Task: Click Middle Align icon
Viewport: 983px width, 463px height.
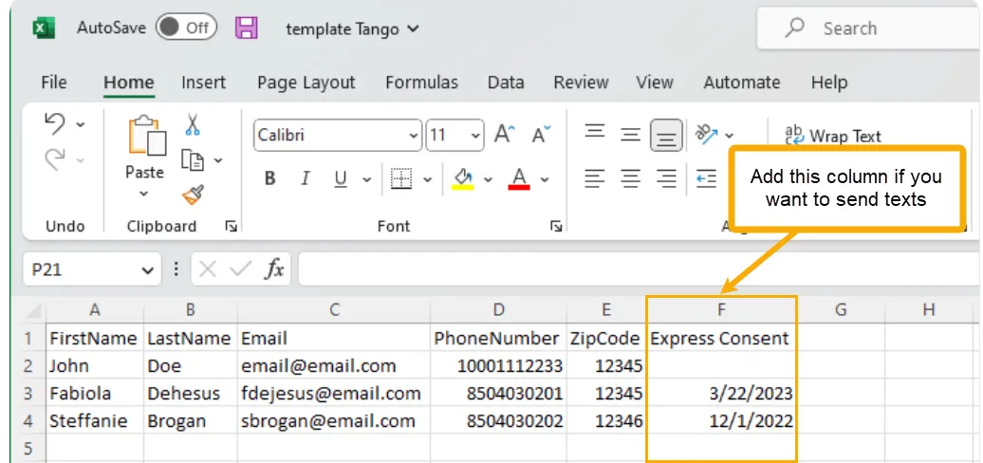Action: click(x=630, y=134)
